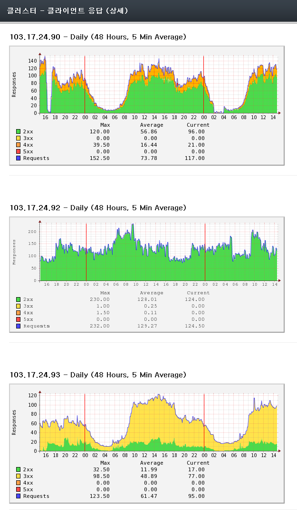Click the 5xx red swatch in 103.17.24.93 legend
Viewport: 297px width, 524px height.
coord(19,489)
